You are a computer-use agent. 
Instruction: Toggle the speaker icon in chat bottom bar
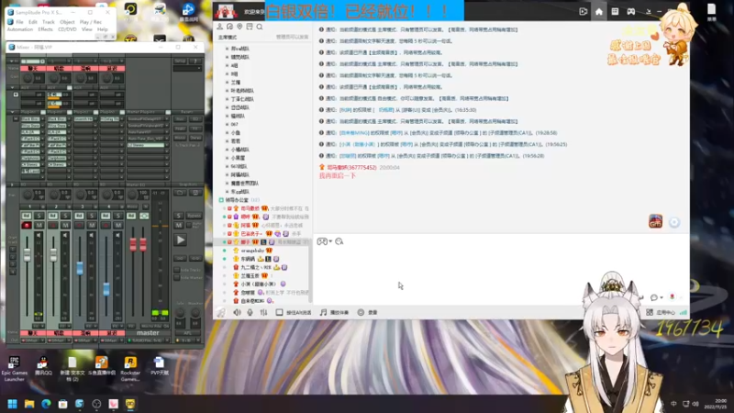(237, 312)
